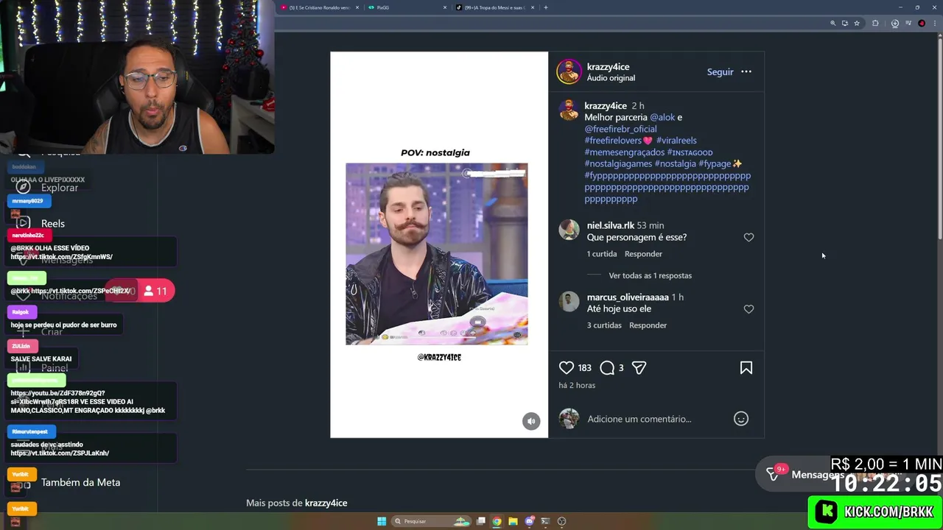Image resolution: width=943 pixels, height=530 pixels.
Task: View the 3 curtidas on marcus's comment
Action: click(x=604, y=325)
